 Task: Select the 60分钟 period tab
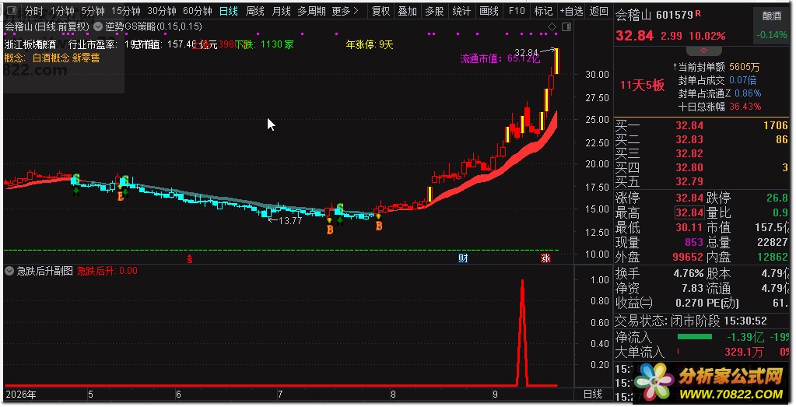click(x=198, y=11)
